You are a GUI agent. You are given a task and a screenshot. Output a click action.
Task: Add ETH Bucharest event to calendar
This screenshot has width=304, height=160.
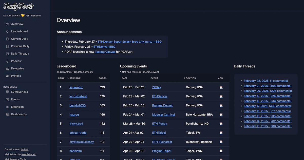click(x=221, y=142)
